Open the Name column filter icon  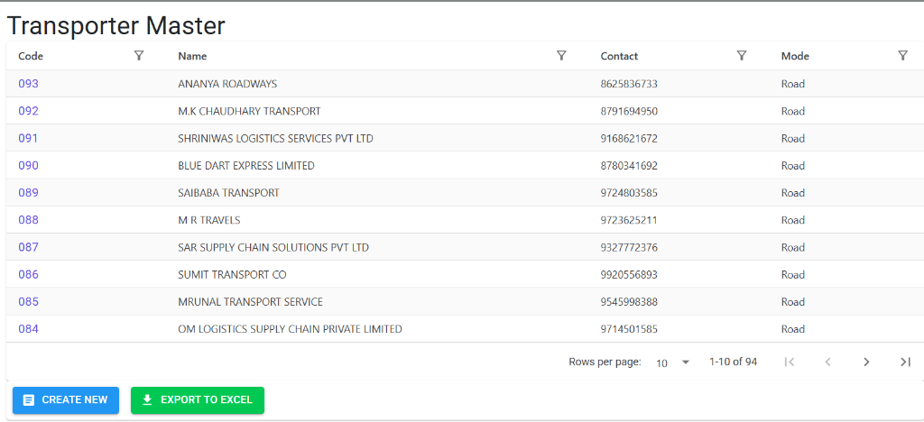561,56
